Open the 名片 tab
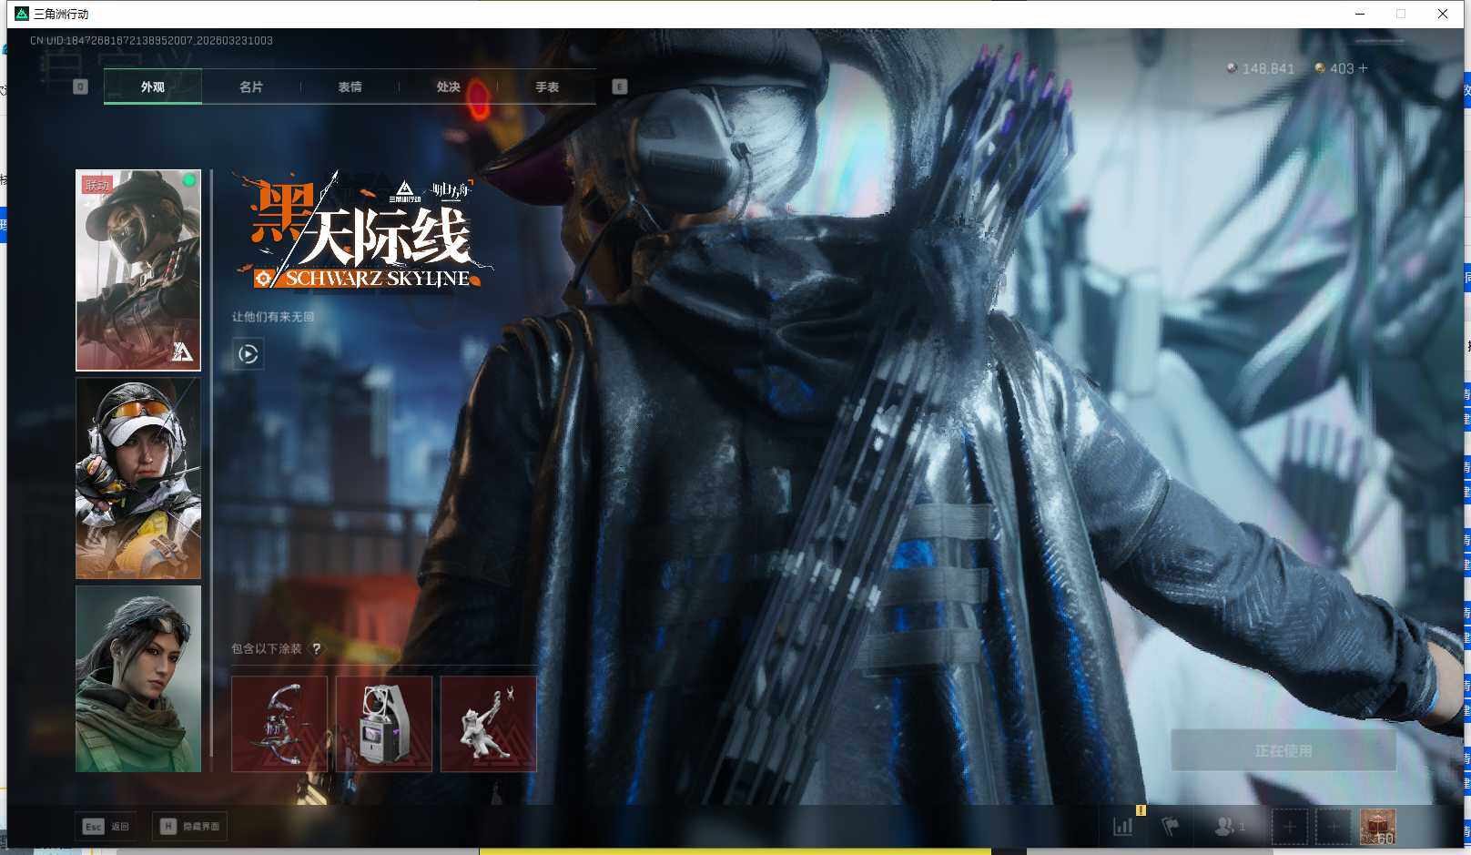This screenshot has width=1471, height=855. (251, 87)
